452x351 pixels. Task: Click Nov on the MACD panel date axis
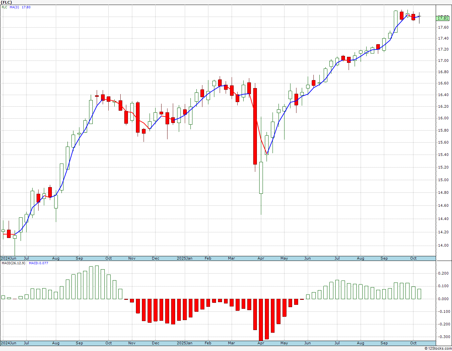pyautogui.click(x=132, y=343)
